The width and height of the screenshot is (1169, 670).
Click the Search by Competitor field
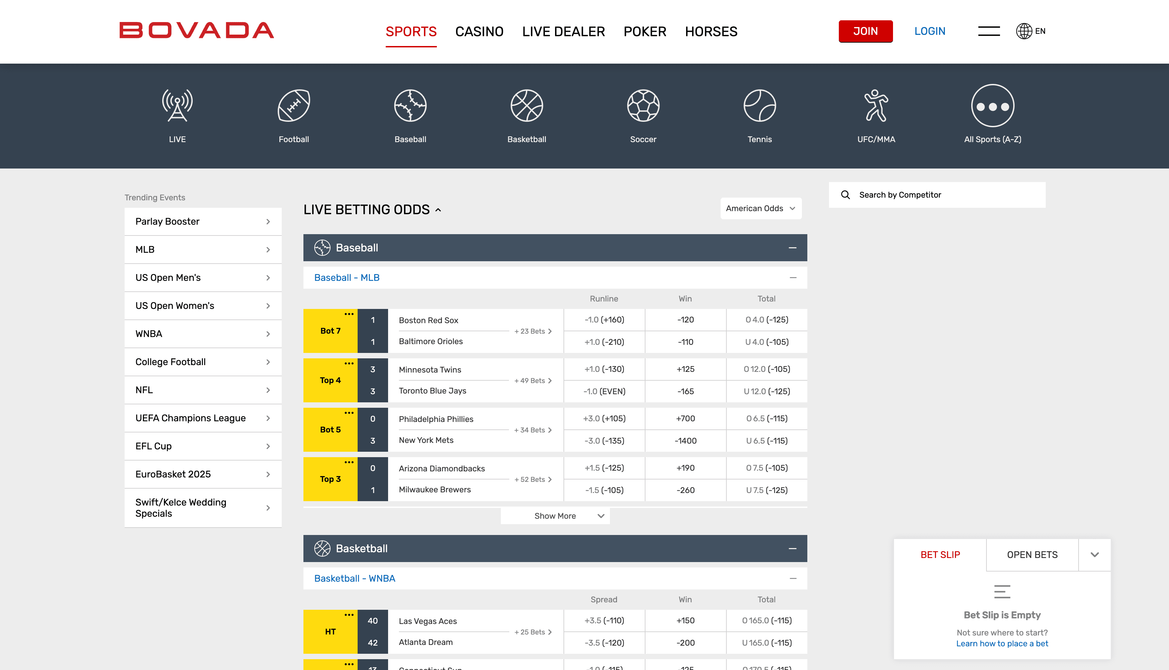click(937, 194)
